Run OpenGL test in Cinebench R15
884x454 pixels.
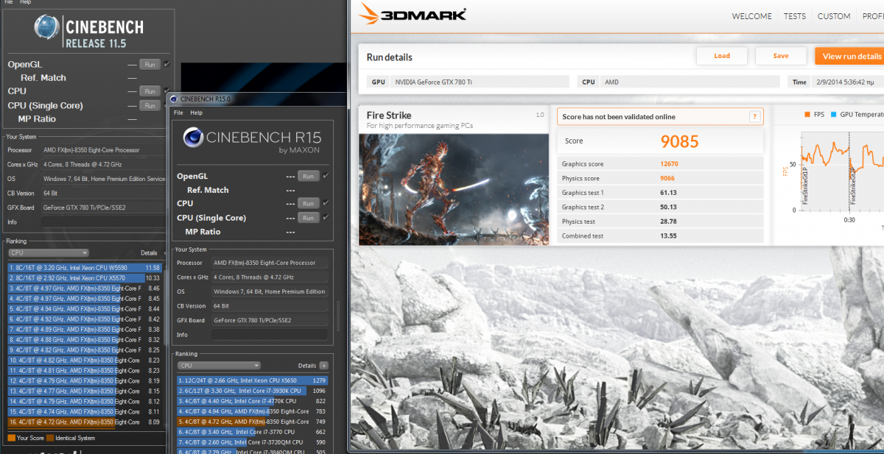[x=308, y=176]
